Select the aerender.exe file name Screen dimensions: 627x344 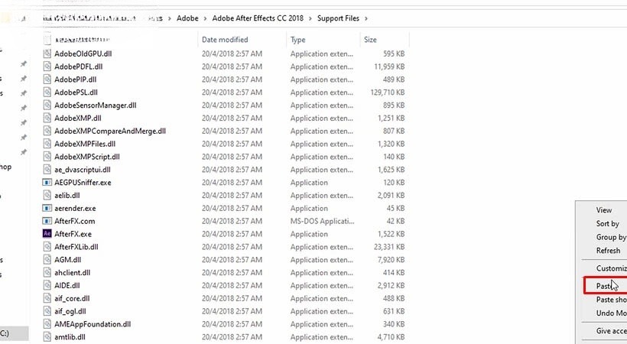click(x=75, y=209)
